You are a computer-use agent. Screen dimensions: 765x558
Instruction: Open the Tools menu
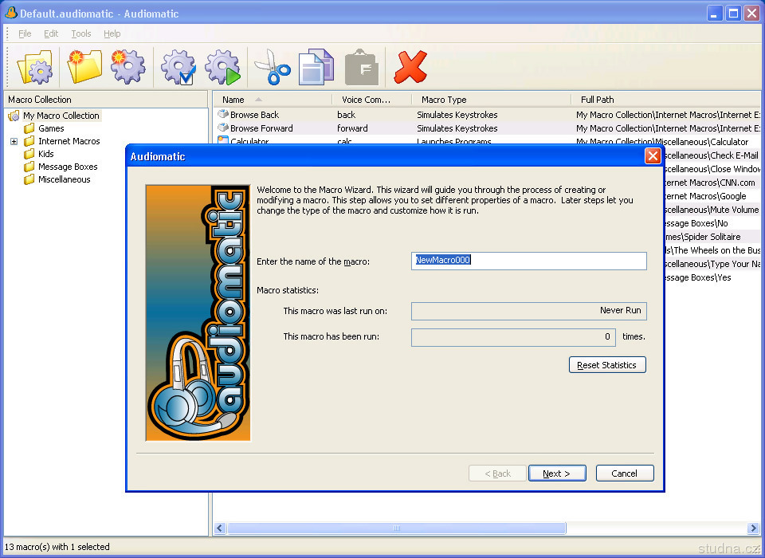81,33
